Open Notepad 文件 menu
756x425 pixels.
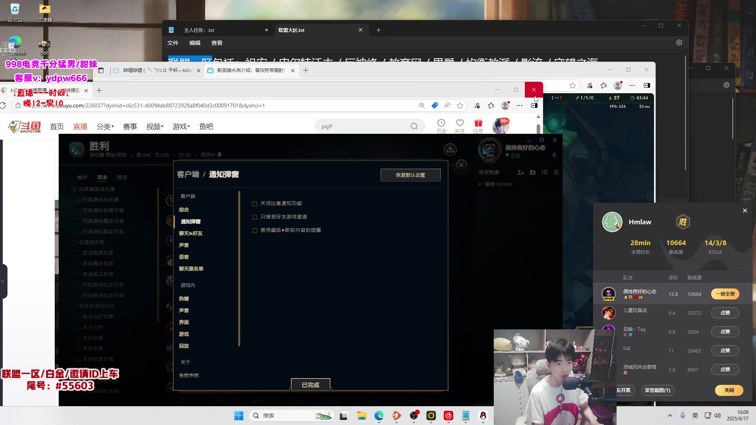(x=173, y=43)
